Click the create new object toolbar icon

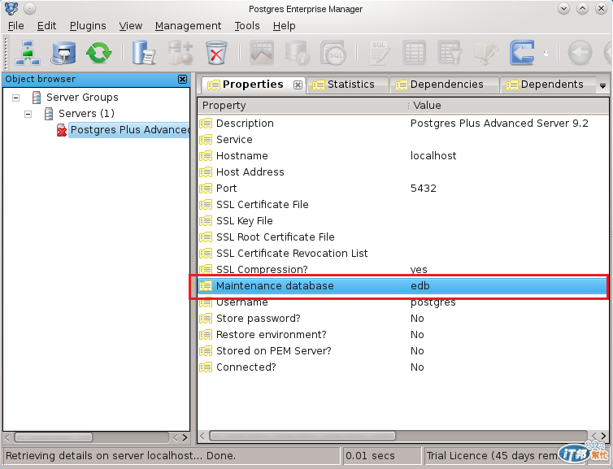tap(180, 53)
